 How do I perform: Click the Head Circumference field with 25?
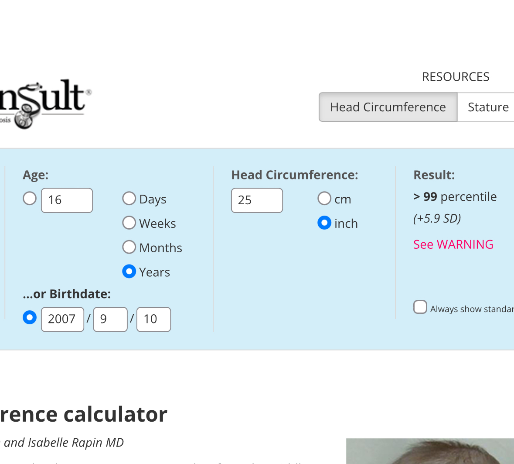click(x=257, y=200)
